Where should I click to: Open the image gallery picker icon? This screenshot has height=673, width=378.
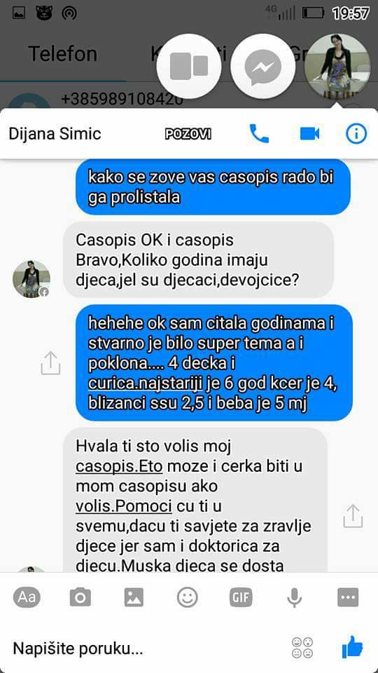pyautogui.click(x=134, y=597)
